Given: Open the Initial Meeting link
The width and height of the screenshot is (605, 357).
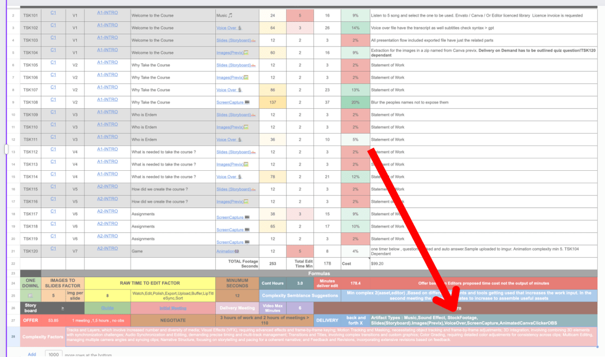Looking at the screenshot, I should tap(173, 308).
